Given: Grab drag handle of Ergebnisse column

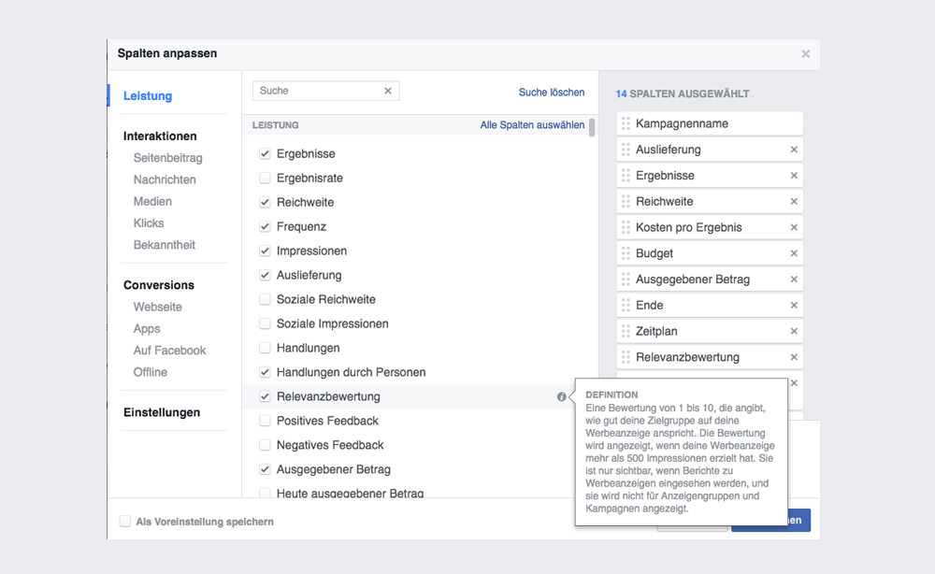Looking at the screenshot, I should 626,175.
